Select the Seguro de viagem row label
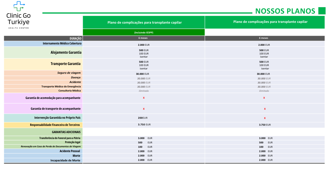The width and height of the screenshot is (330, 185). [x=69, y=73]
